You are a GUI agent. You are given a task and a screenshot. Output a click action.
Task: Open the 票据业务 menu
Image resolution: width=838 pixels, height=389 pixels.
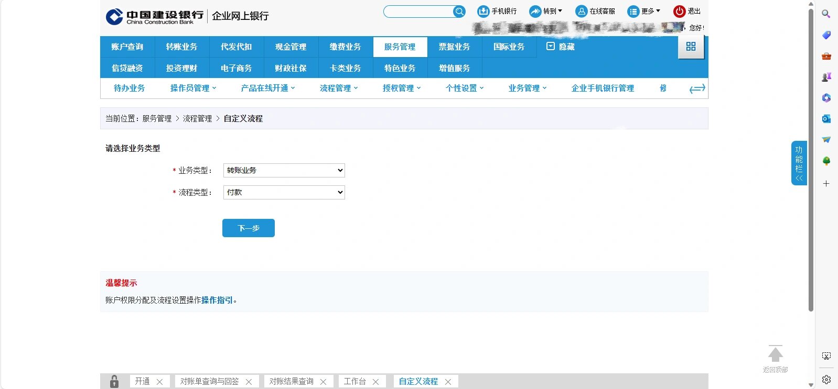click(x=455, y=47)
